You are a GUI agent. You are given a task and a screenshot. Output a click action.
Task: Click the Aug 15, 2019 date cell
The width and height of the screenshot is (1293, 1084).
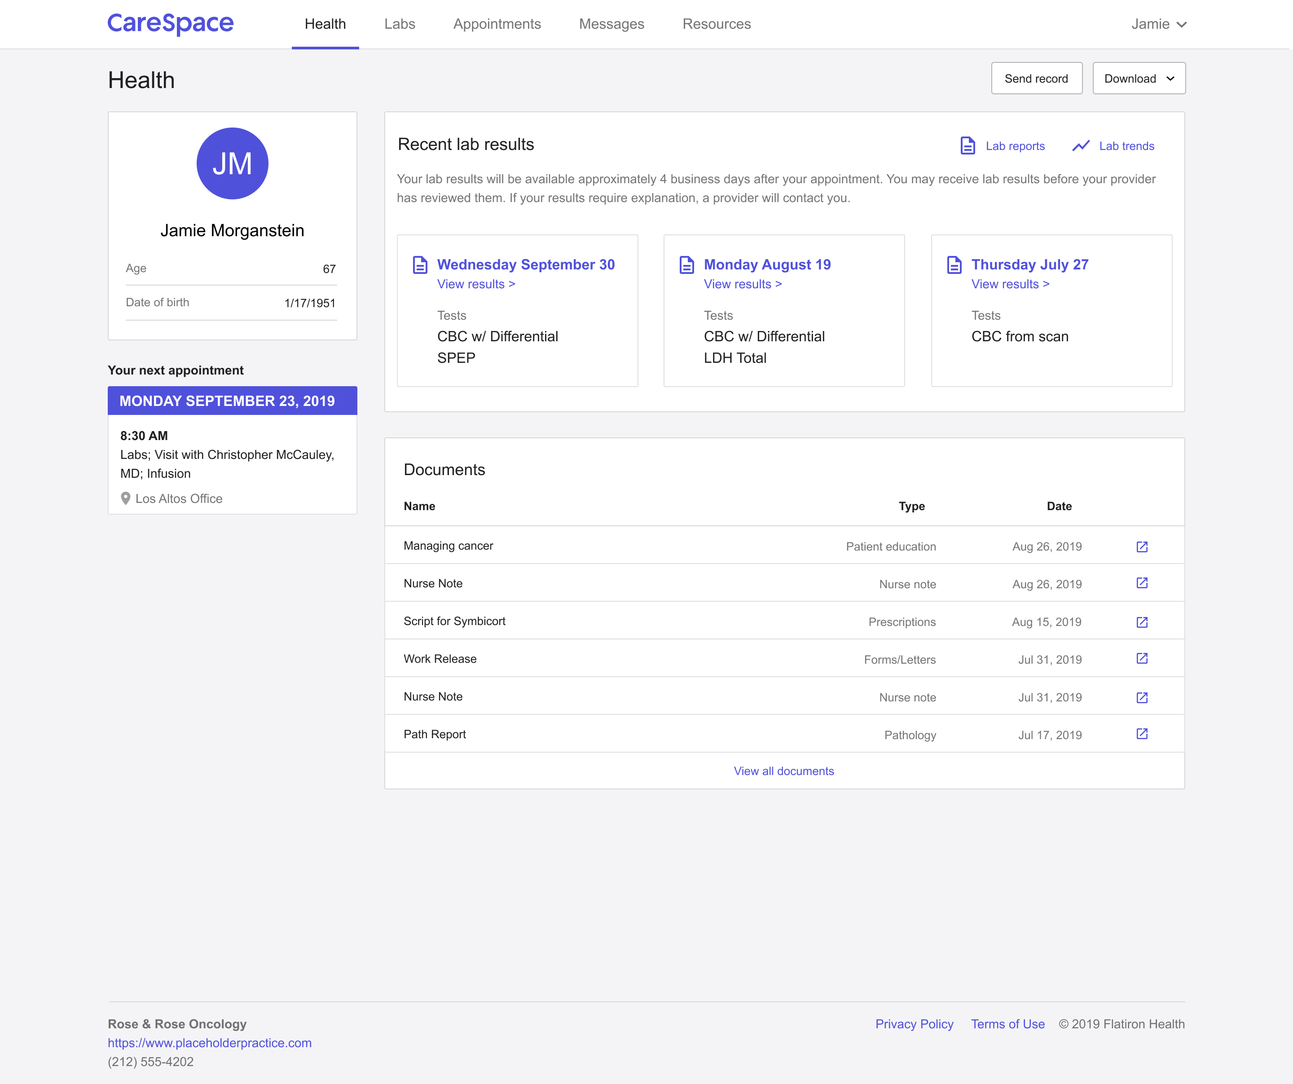coord(1046,621)
